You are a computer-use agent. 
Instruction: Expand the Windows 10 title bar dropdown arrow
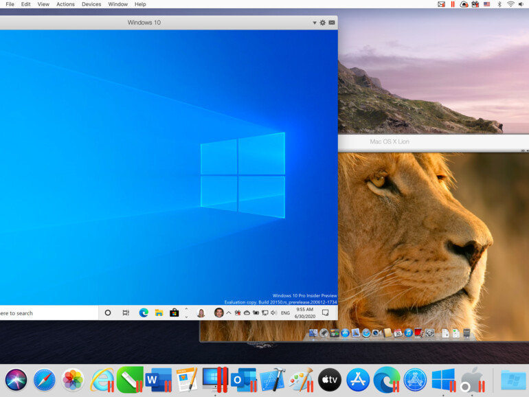(x=315, y=23)
